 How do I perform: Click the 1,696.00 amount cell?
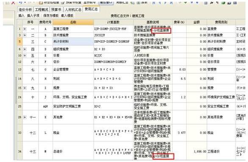[197, 151]
